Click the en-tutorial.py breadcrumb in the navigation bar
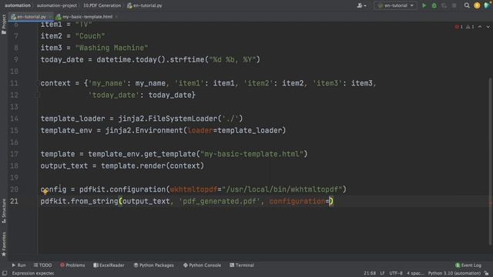Viewport: 493px width, 277px height. (x=145, y=5)
